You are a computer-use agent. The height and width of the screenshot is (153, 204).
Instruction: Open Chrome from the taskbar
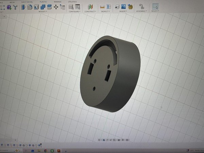tap(46, 151)
